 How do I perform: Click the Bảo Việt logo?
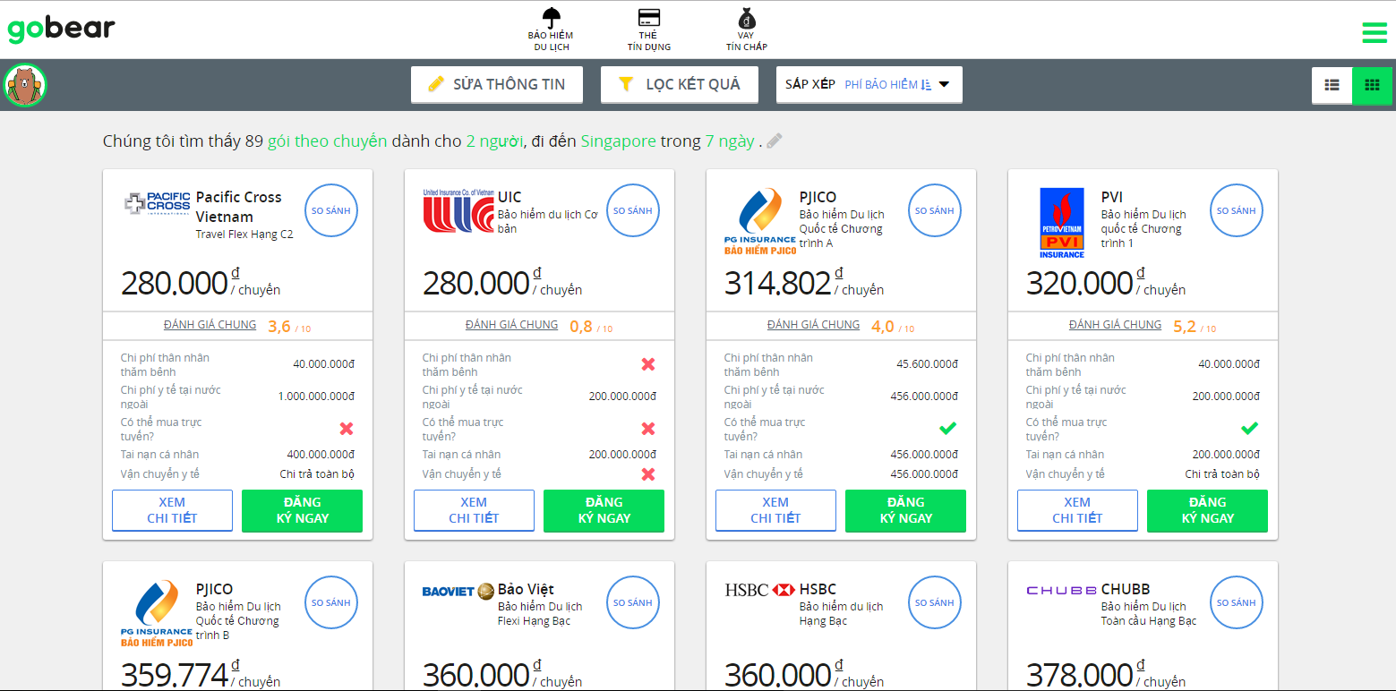point(458,591)
